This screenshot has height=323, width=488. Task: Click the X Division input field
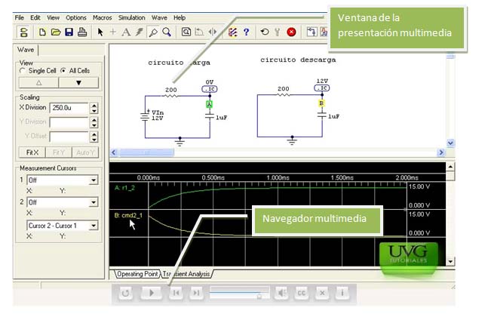coord(69,108)
